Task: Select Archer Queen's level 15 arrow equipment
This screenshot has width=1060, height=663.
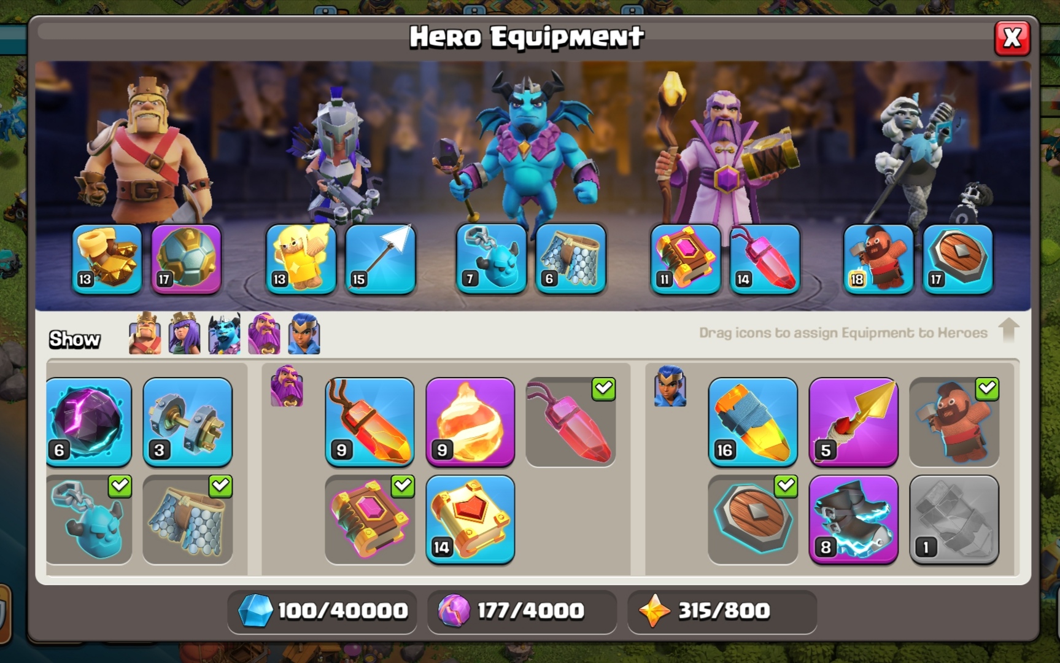Action: point(381,259)
